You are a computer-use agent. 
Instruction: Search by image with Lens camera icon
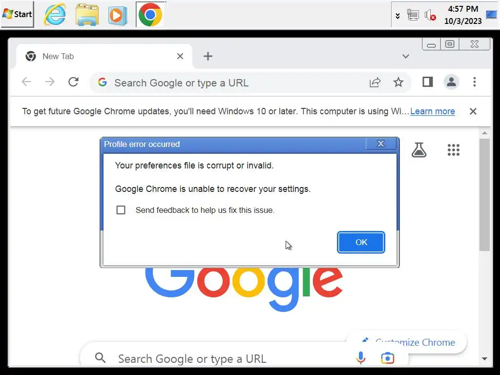[387, 358]
